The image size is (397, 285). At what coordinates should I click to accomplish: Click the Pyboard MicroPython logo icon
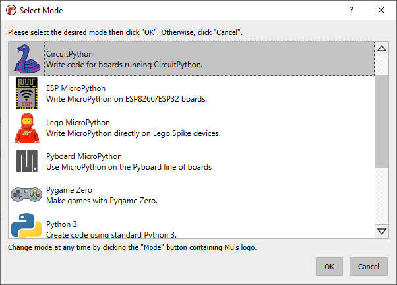click(x=26, y=162)
